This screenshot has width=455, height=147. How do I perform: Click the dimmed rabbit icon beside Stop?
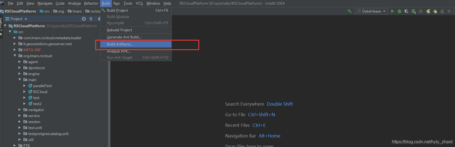(x=442, y=11)
